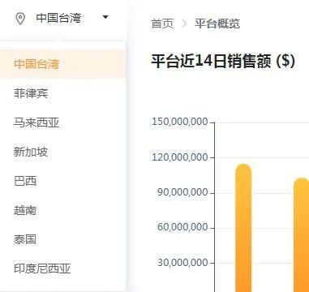Viewport: 309px width, 292px height.
Task: Select 越南 as the region
Action: tap(62, 210)
